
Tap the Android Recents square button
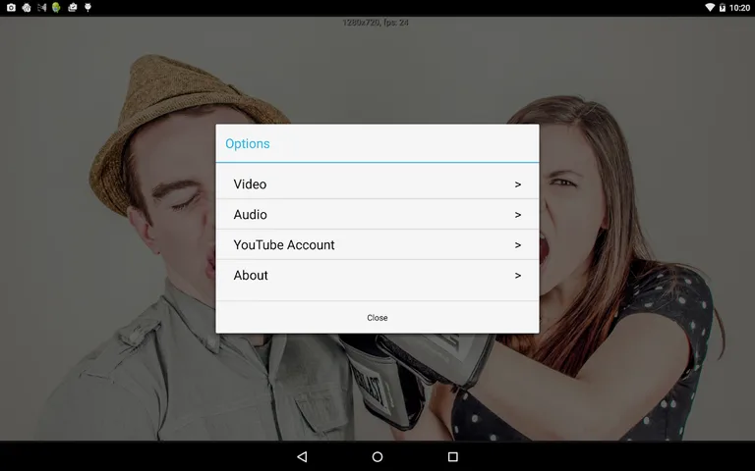[452, 456]
